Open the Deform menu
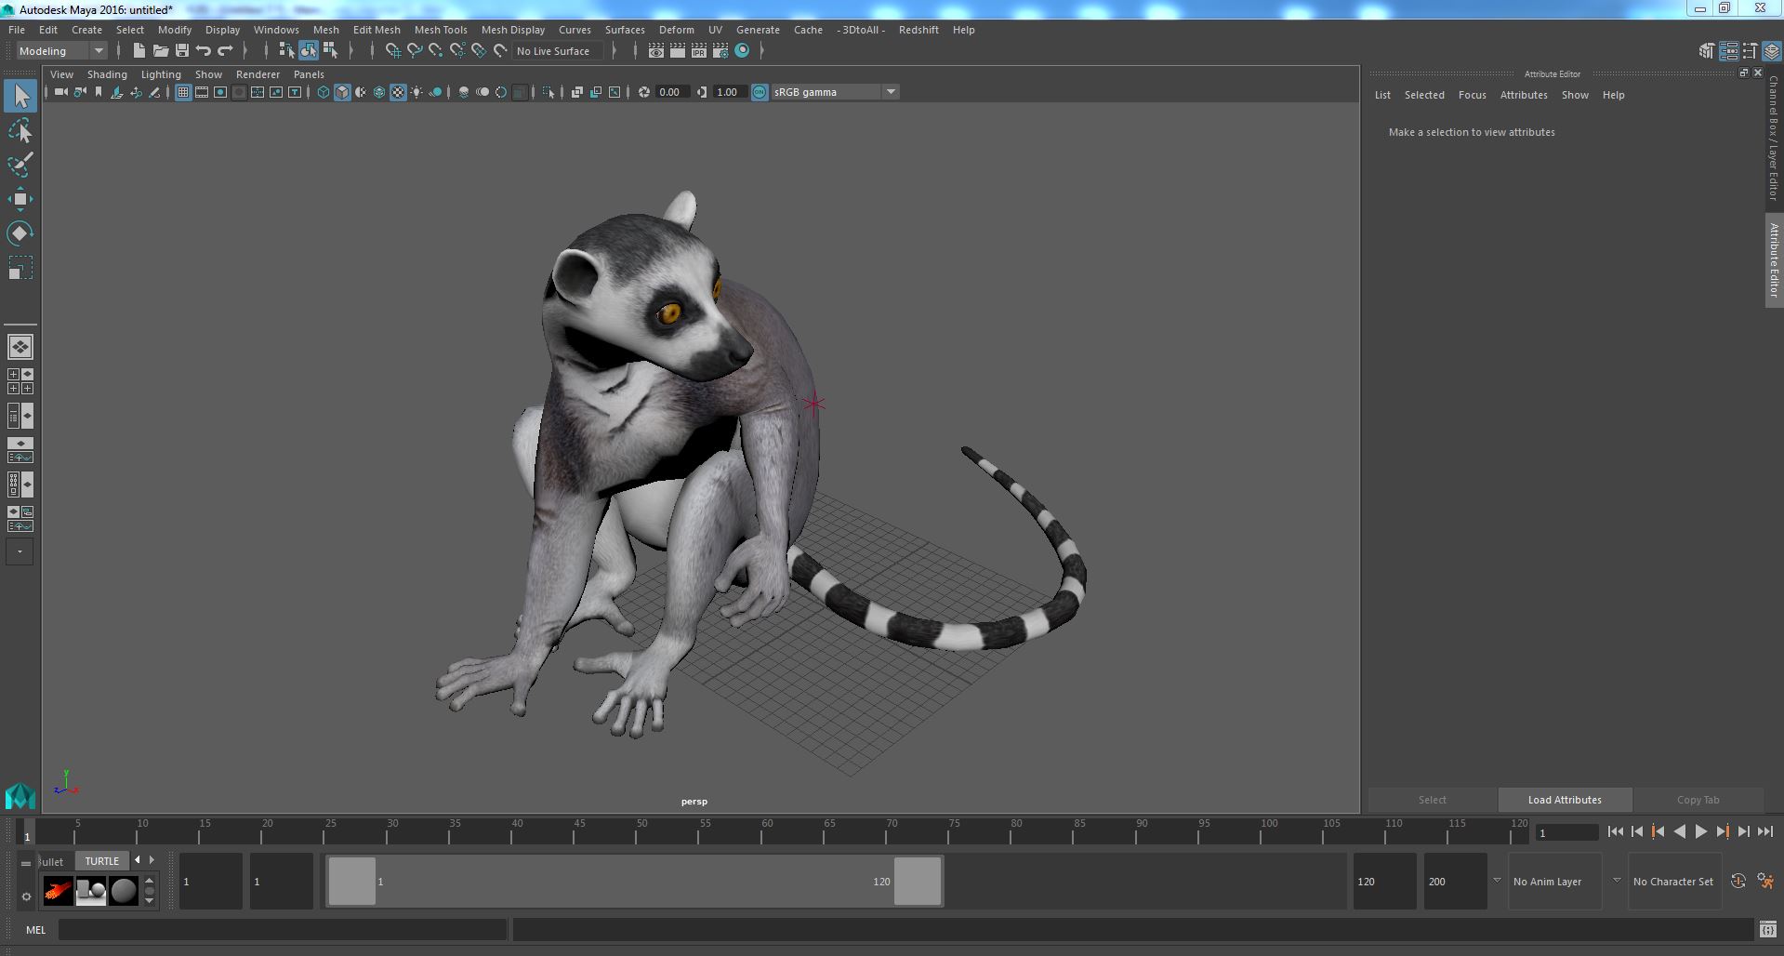 tap(677, 30)
